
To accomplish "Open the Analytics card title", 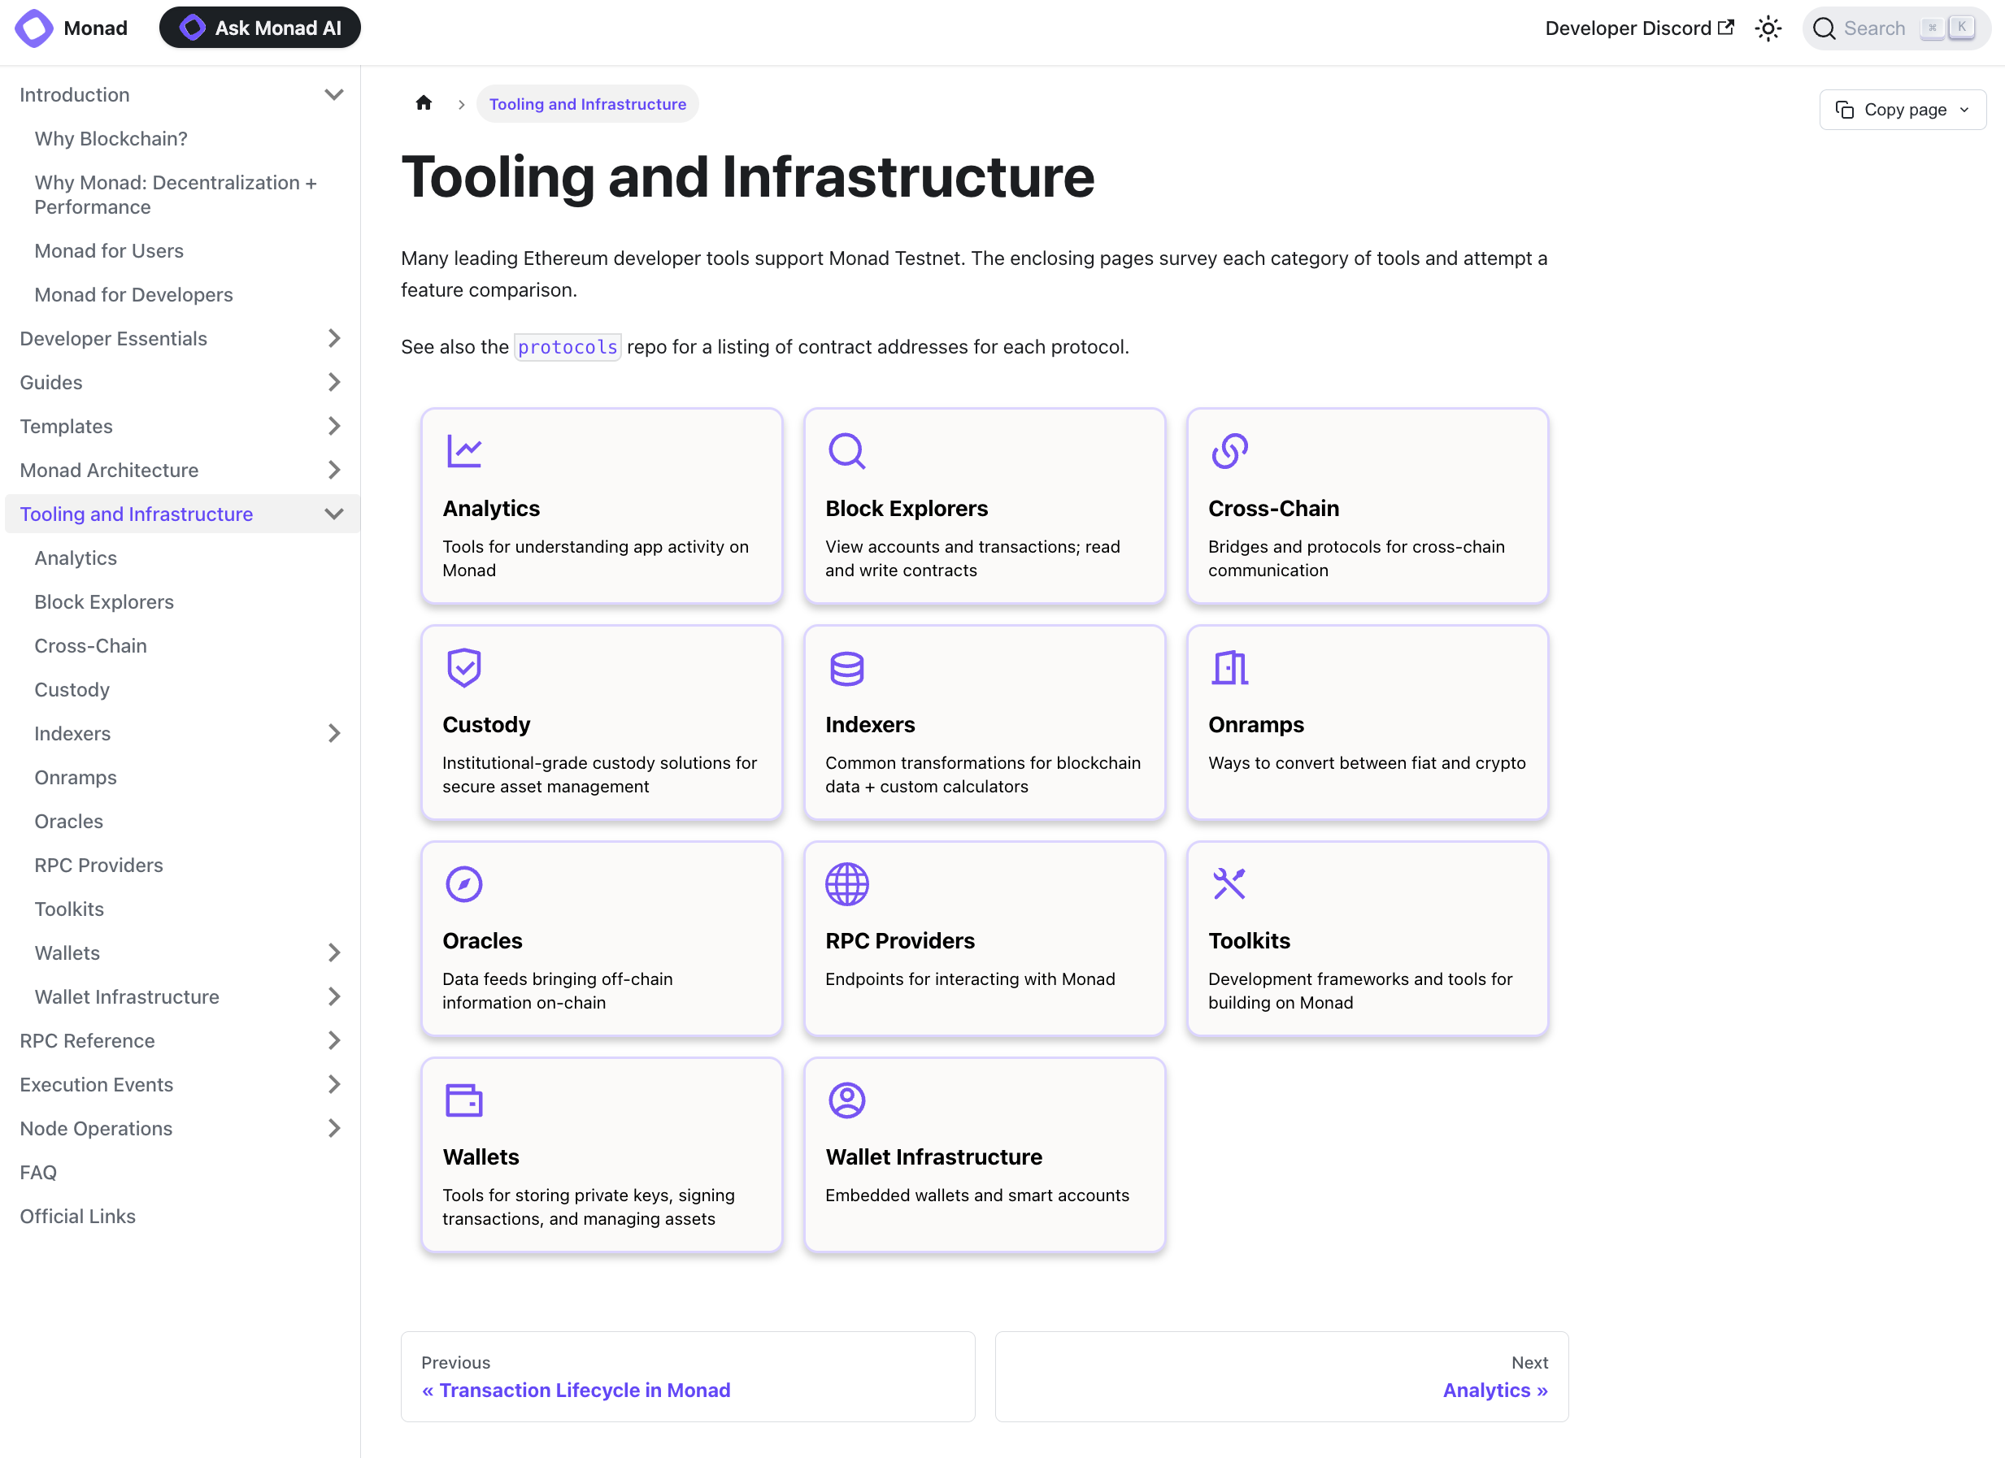I will pos(490,508).
